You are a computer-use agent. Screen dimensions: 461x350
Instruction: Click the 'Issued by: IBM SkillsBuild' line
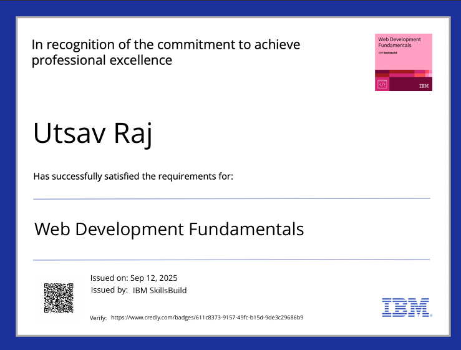click(x=138, y=290)
